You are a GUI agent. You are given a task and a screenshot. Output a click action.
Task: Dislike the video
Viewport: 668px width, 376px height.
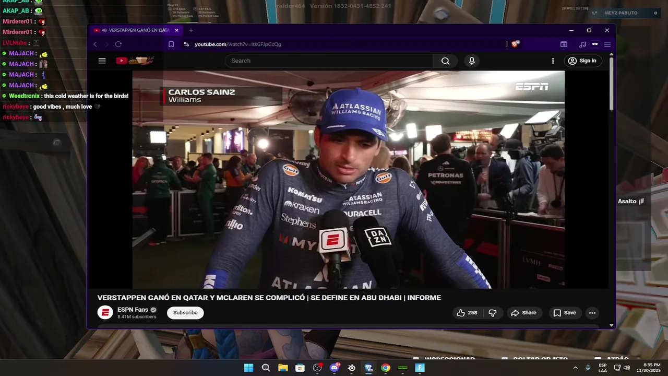coord(492,313)
